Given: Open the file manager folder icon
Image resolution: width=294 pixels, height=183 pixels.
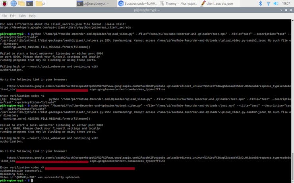Looking at the screenshot, I should tap(21, 3).
